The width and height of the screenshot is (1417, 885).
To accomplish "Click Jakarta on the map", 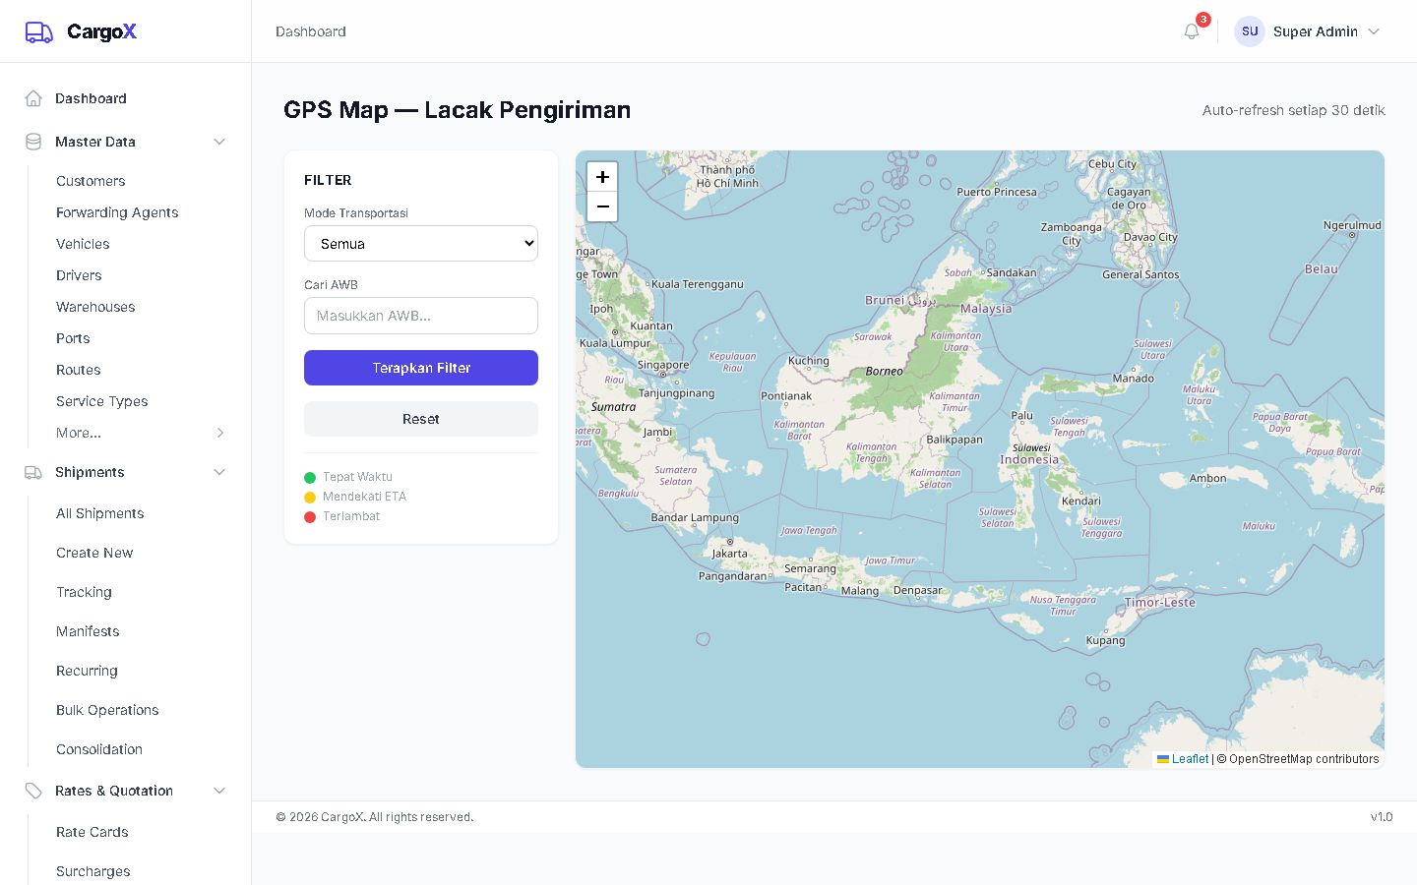I will point(729,553).
